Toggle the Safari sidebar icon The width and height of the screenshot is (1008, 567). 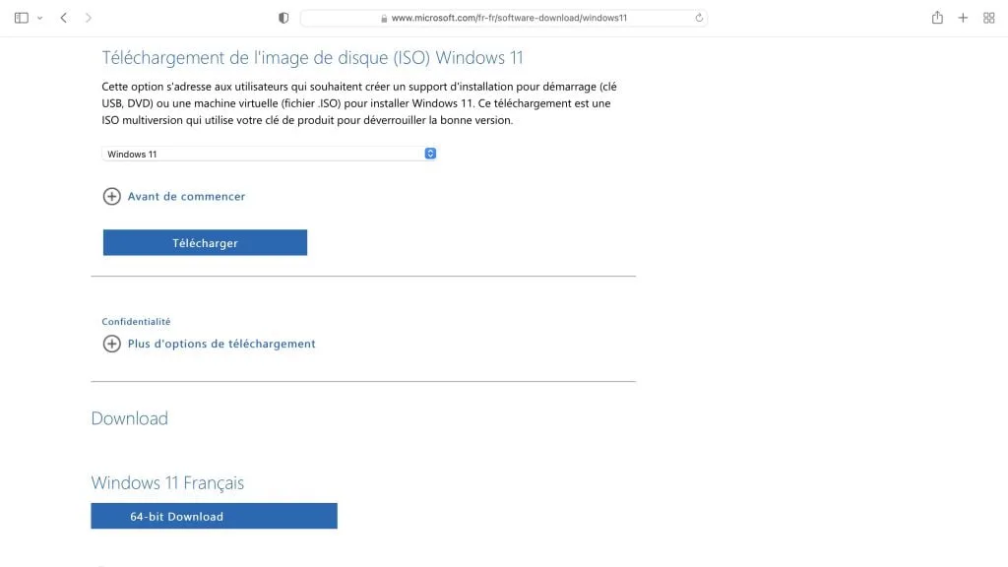coord(22,18)
